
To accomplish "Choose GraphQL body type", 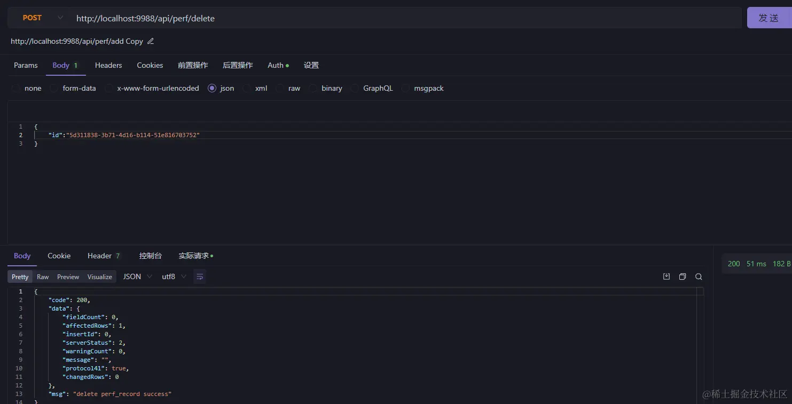I will [372, 88].
